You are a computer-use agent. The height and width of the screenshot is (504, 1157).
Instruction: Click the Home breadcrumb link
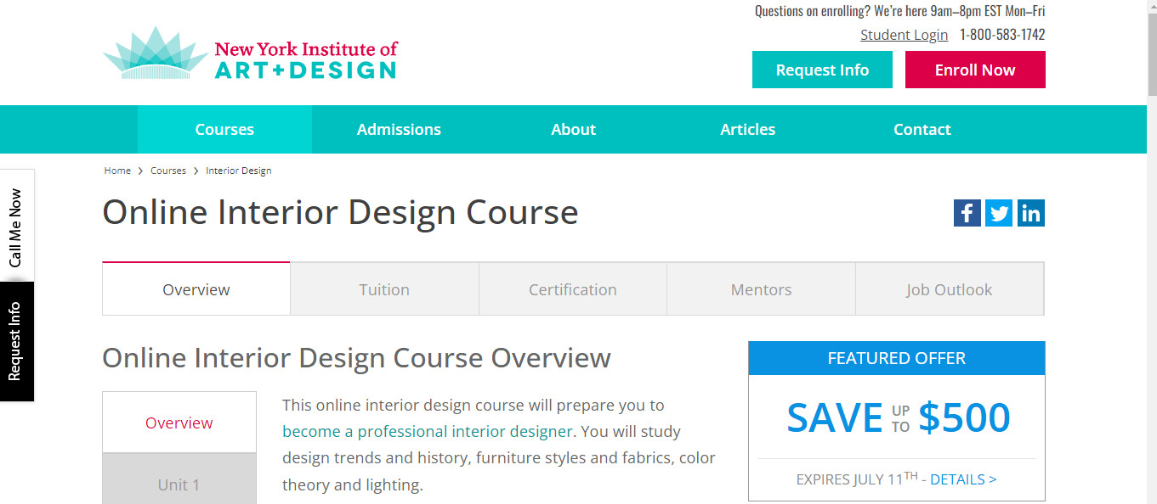pos(117,171)
